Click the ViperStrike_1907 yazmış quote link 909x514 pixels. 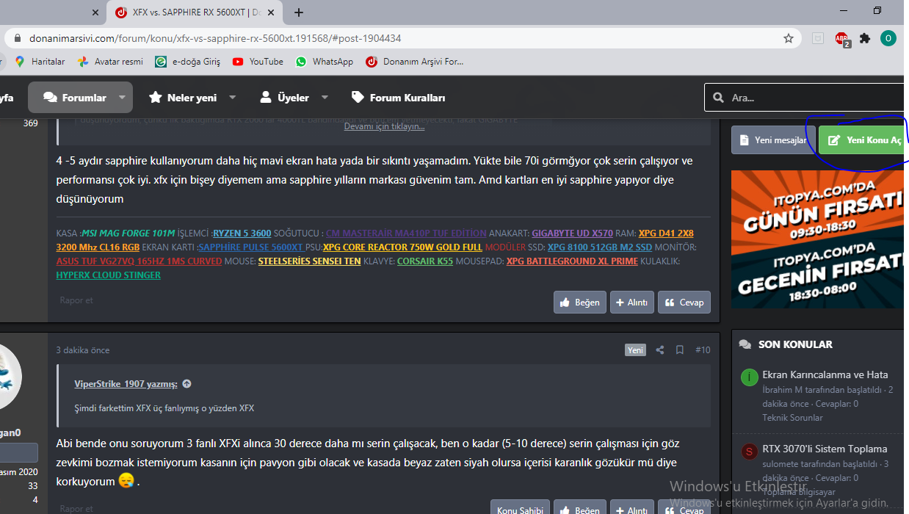(126, 384)
